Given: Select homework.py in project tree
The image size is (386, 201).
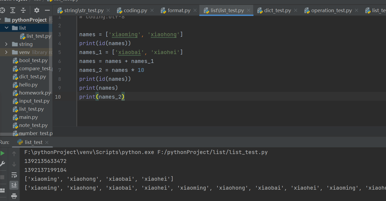Looking at the screenshot, I should point(32,93).
